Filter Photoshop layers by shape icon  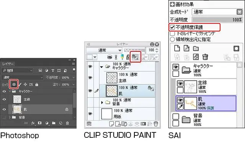coord(59,71)
